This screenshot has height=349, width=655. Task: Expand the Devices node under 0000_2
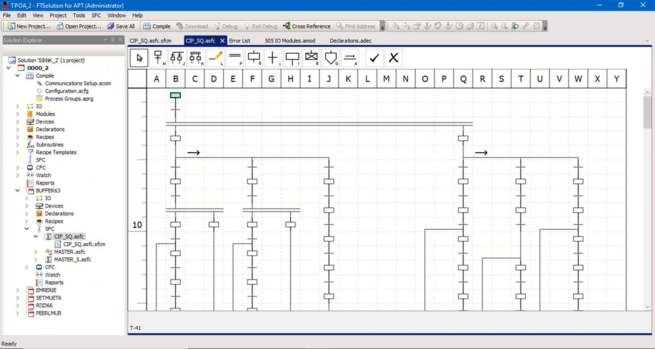pyautogui.click(x=17, y=122)
